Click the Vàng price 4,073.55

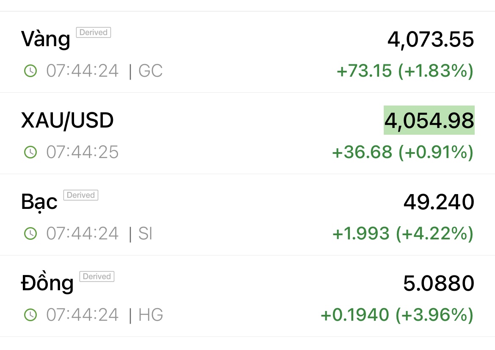[431, 39]
